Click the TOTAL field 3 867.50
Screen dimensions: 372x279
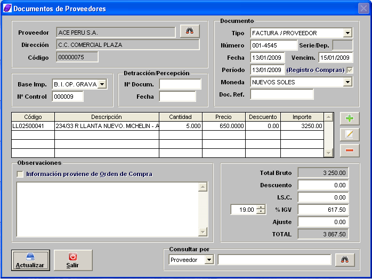[x=323, y=234]
